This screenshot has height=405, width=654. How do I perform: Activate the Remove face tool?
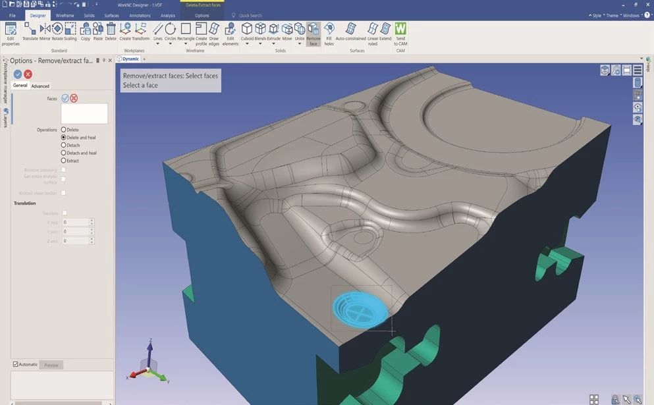click(x=313, y=34)
